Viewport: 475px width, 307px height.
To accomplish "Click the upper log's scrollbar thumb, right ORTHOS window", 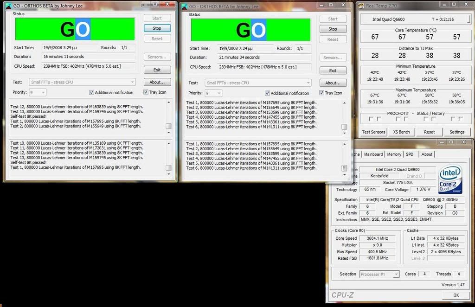I will (x=345, y=127).
